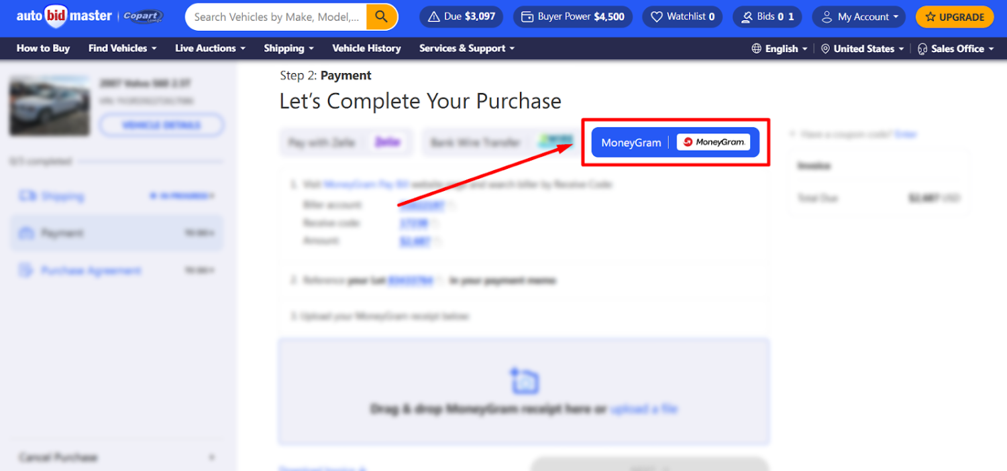Screen dimensions: 1007x471
Task: Expand the Cancel Purchase section
Action: pyautogui.click(x=117, y=458)
